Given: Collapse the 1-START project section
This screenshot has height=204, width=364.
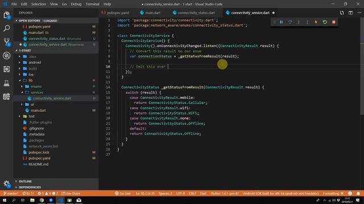Looking at the screenshot, I should point(56,50).
